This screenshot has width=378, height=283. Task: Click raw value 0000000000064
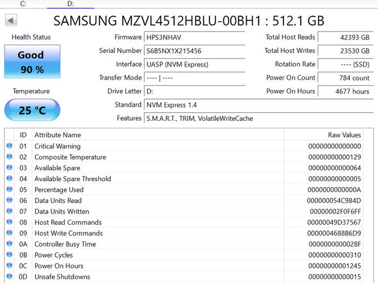pos(335,168)
